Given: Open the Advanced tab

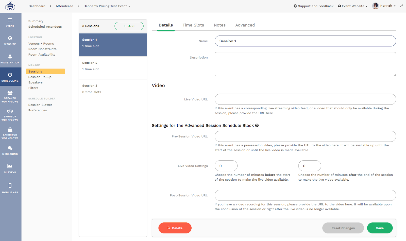Looking at the screenshot, I should (x=245, y=25).
